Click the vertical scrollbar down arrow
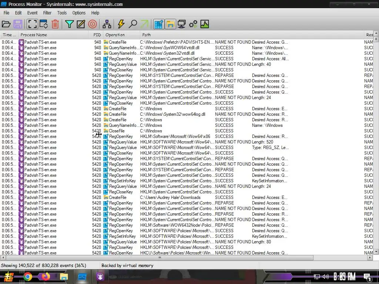Screen dimensions: 379x284 tap(376, 251)
